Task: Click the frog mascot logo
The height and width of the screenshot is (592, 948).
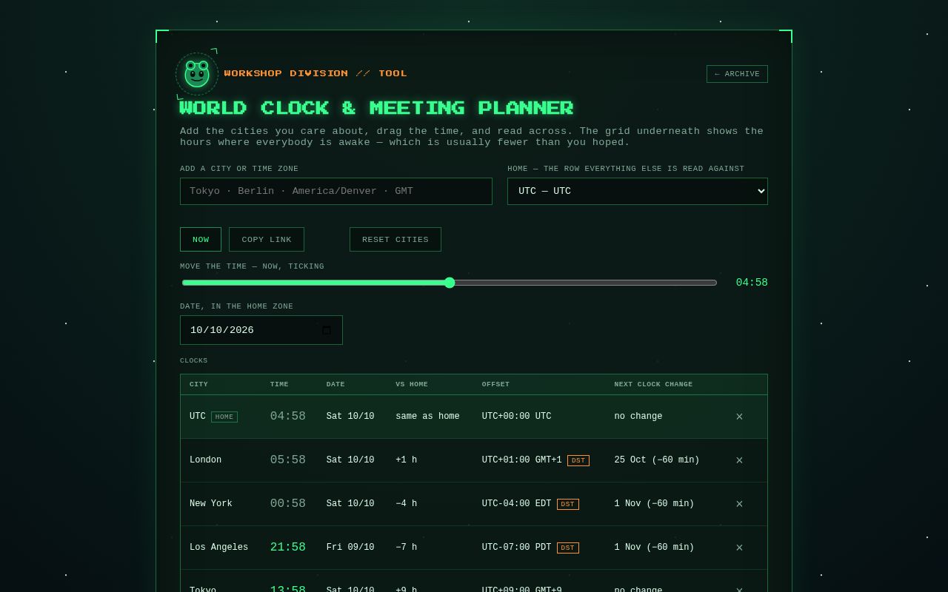Action: click(x=197, y=73)
